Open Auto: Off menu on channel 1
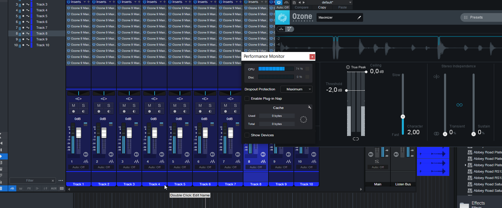The image size is (502, 208). [78, 167]
